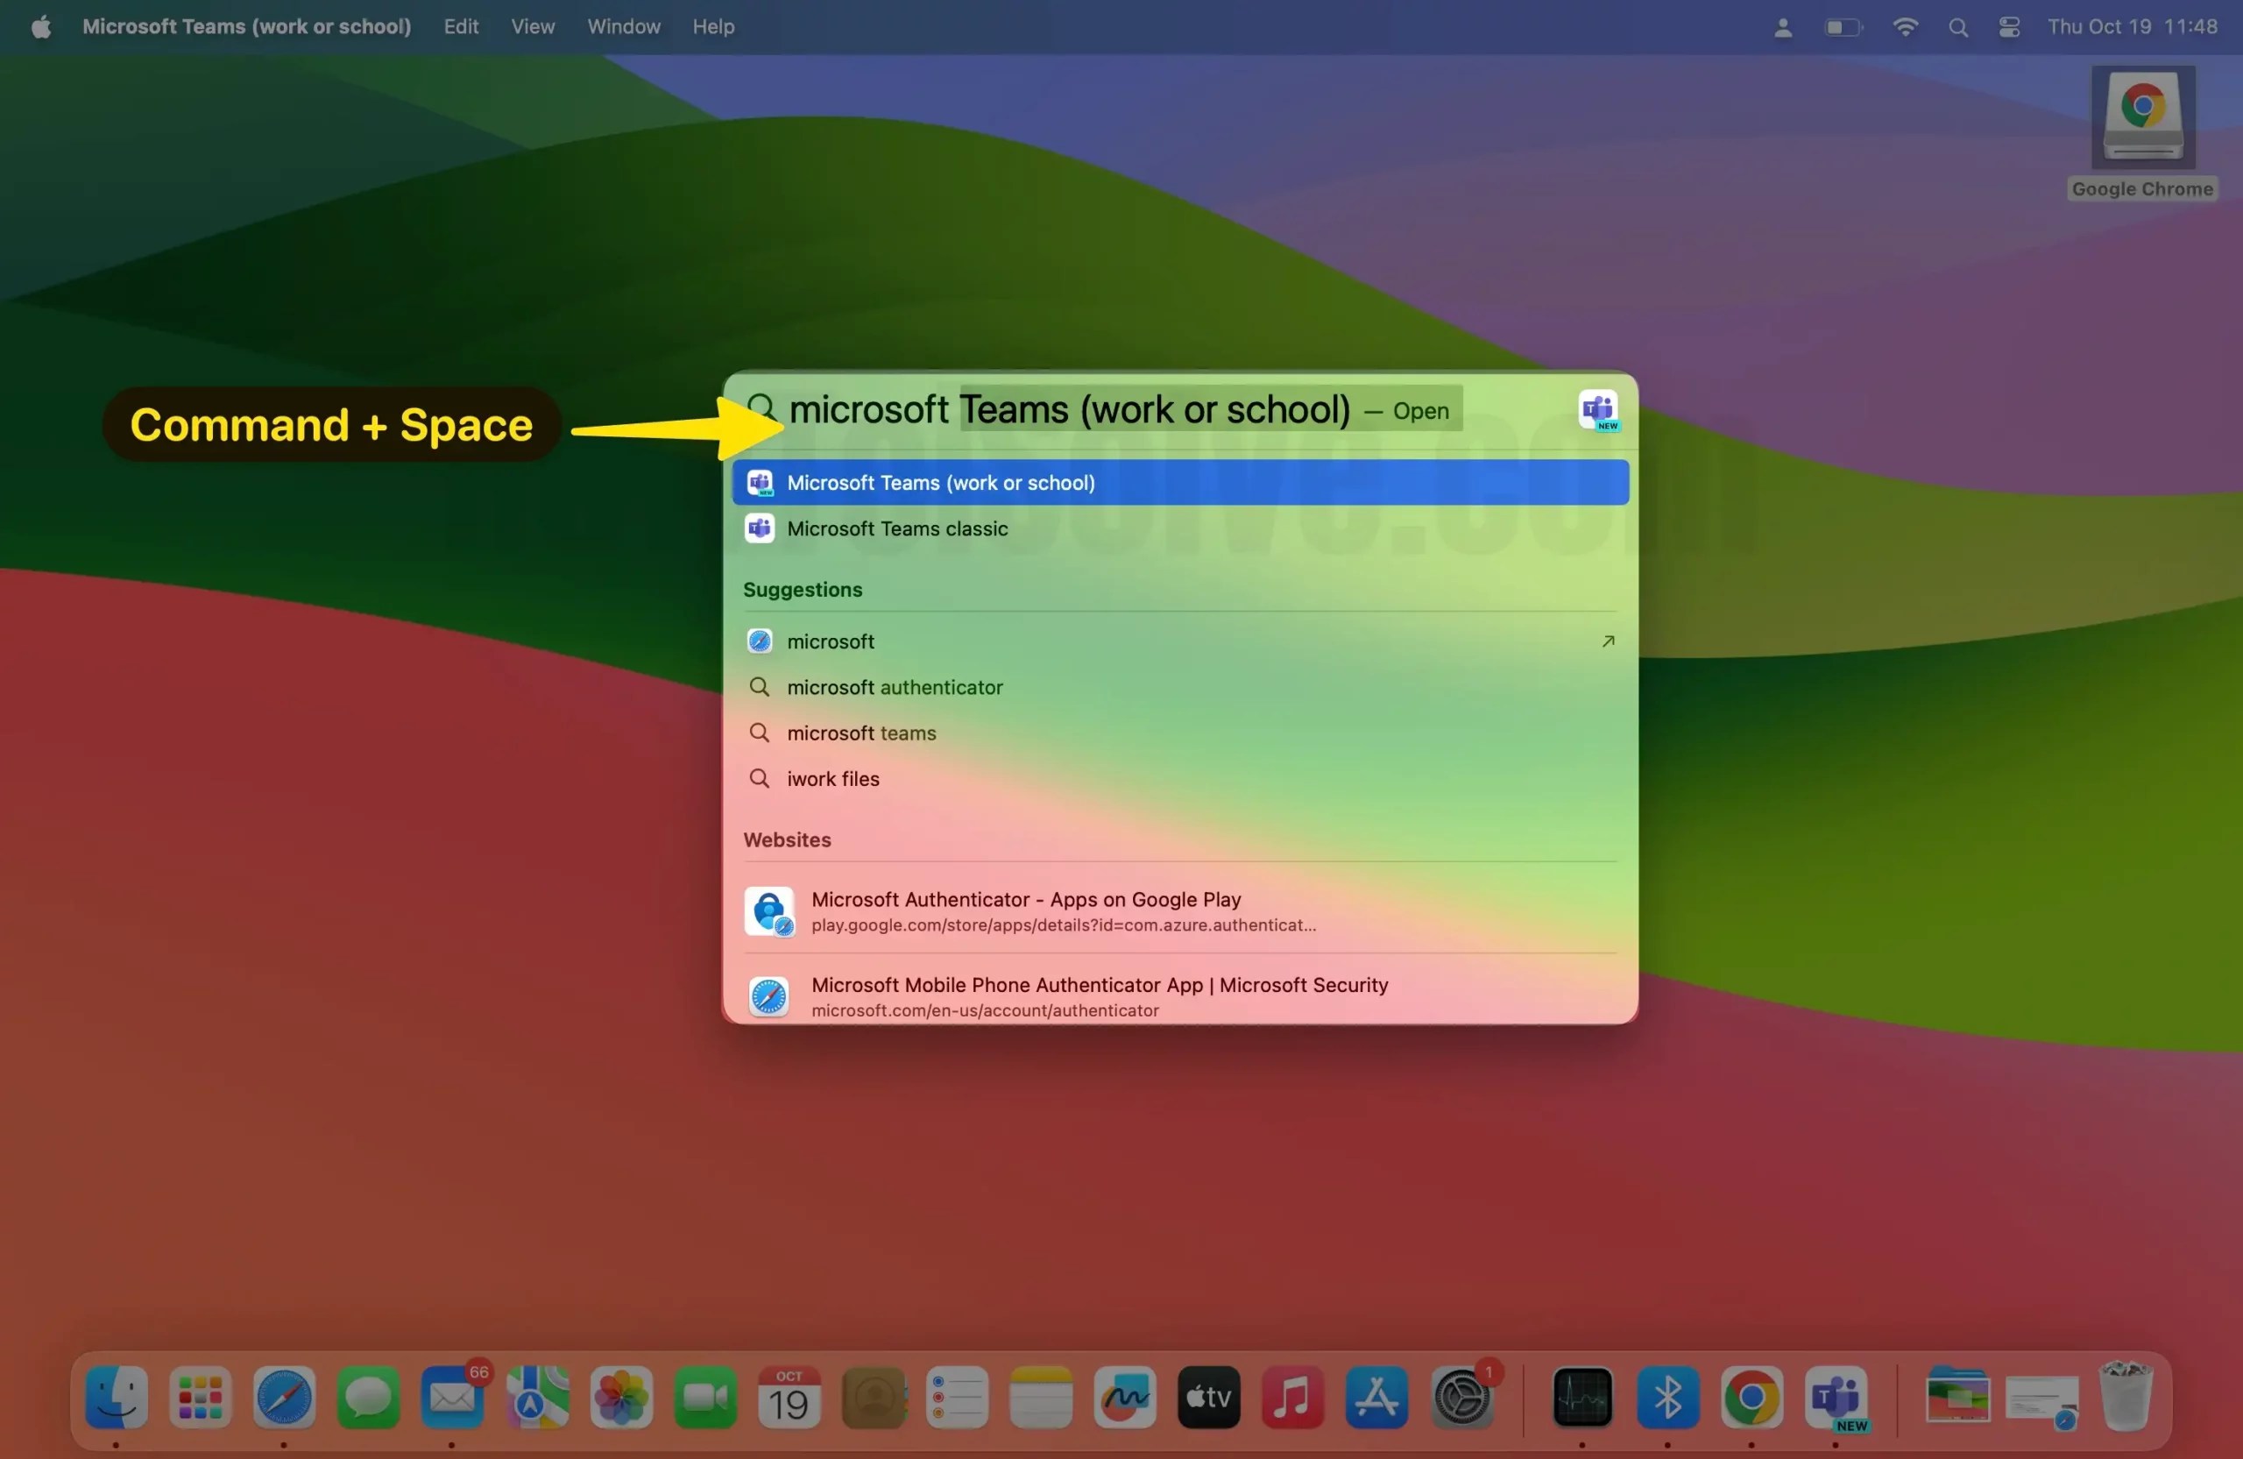Open the Apple menu

tap(39, 26)
